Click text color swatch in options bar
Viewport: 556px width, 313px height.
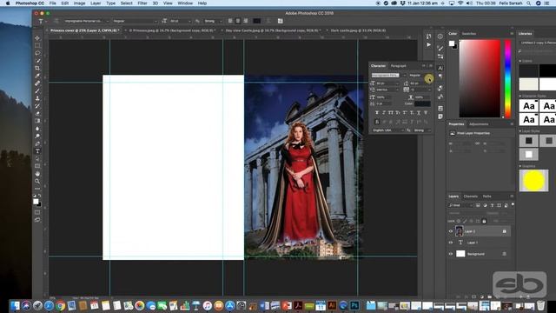(257, 21)
